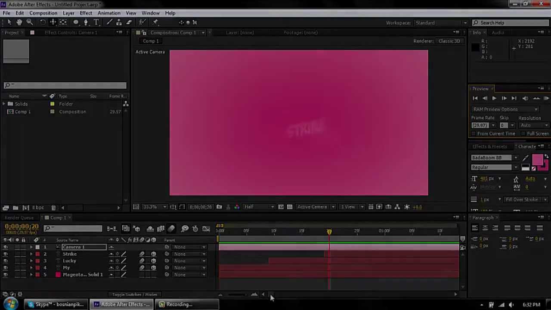Open the magnification 33.3% dropdown
551x310 pixels.
[155, 207]
